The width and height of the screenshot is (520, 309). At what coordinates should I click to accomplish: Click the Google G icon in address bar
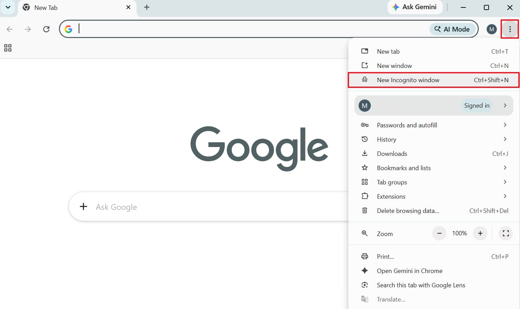[x=68, y=29]
